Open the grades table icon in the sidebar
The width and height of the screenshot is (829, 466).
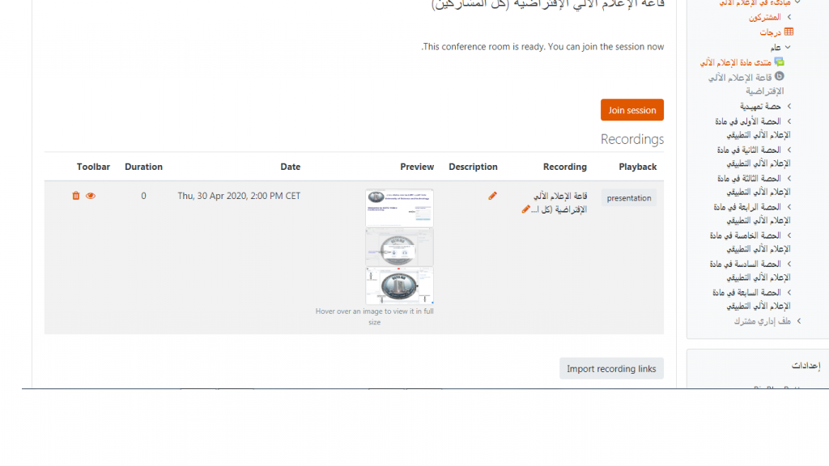(x=789, y=32)
